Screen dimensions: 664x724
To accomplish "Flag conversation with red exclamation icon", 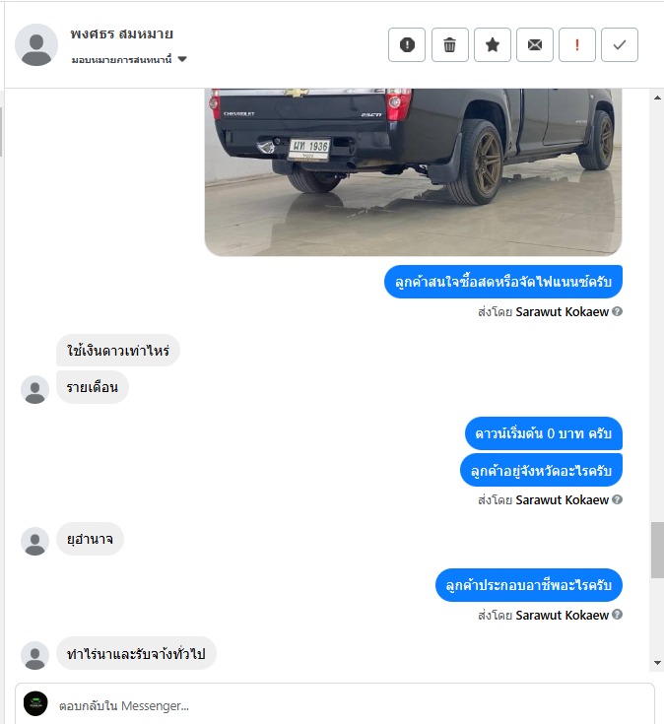I will pos(577,44).
